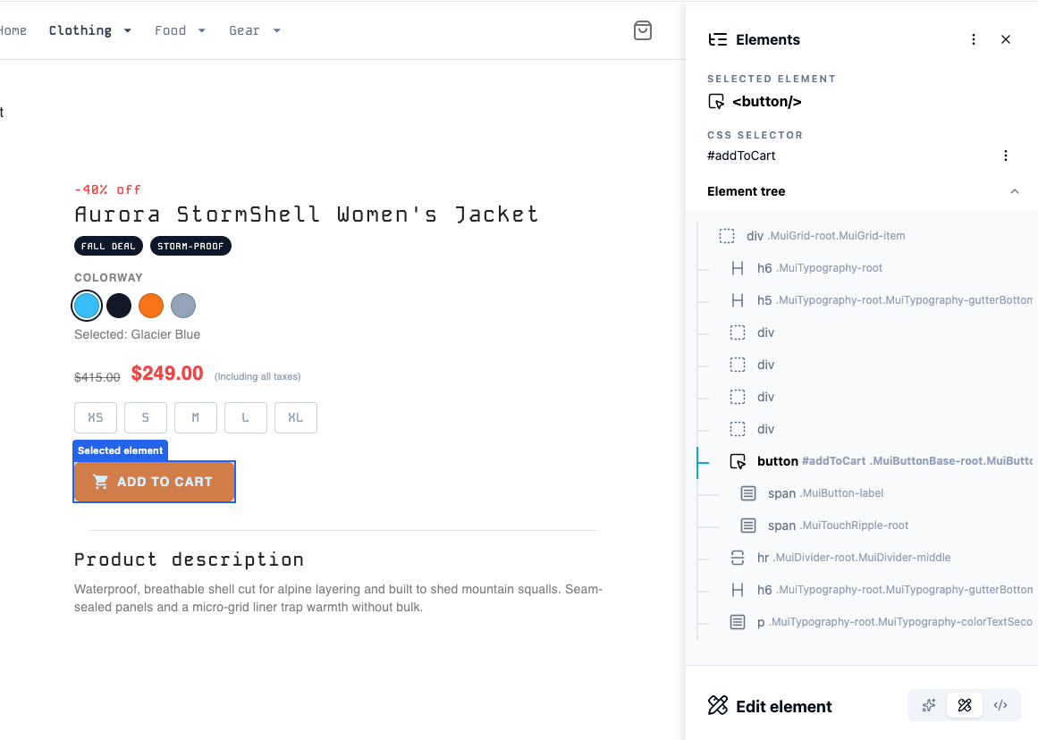Open the shopping cart icon
This screenshot has width=1038, height=740.
[642, 30]
